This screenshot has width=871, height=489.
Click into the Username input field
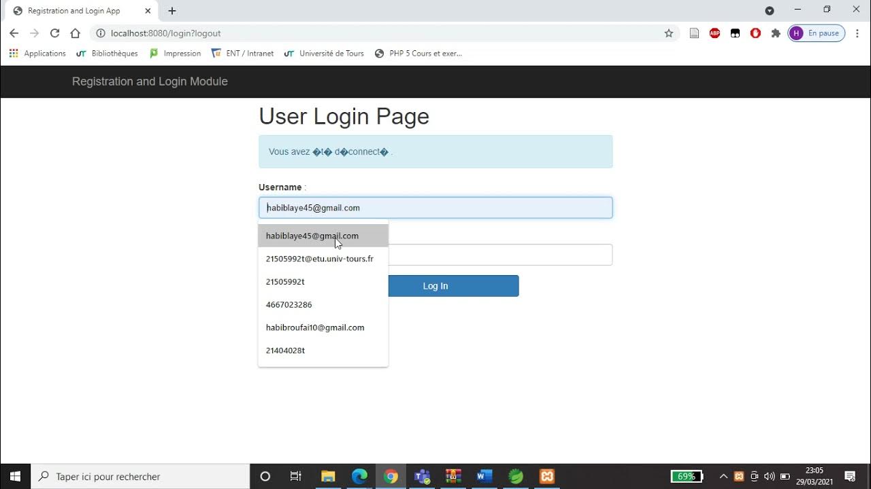tap(435, 208)
